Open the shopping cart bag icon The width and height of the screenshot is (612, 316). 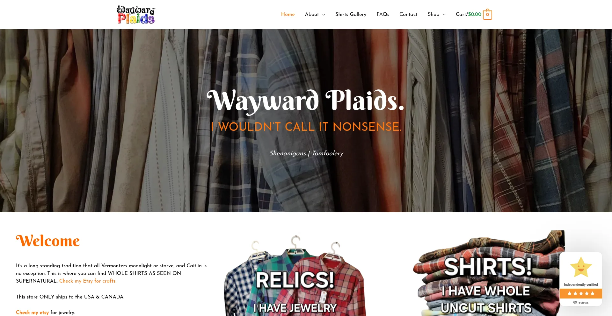[487, 14]
